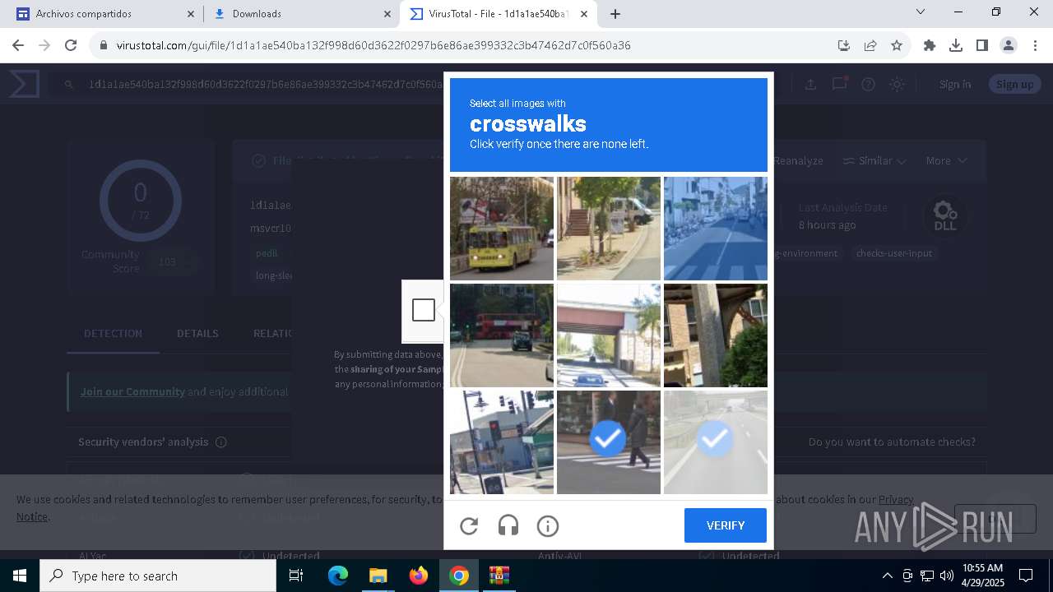Select the yellow bus image tile
The height and width of the screenshot is (592, 1053).
pyautogui.click(x=502, y=229)
